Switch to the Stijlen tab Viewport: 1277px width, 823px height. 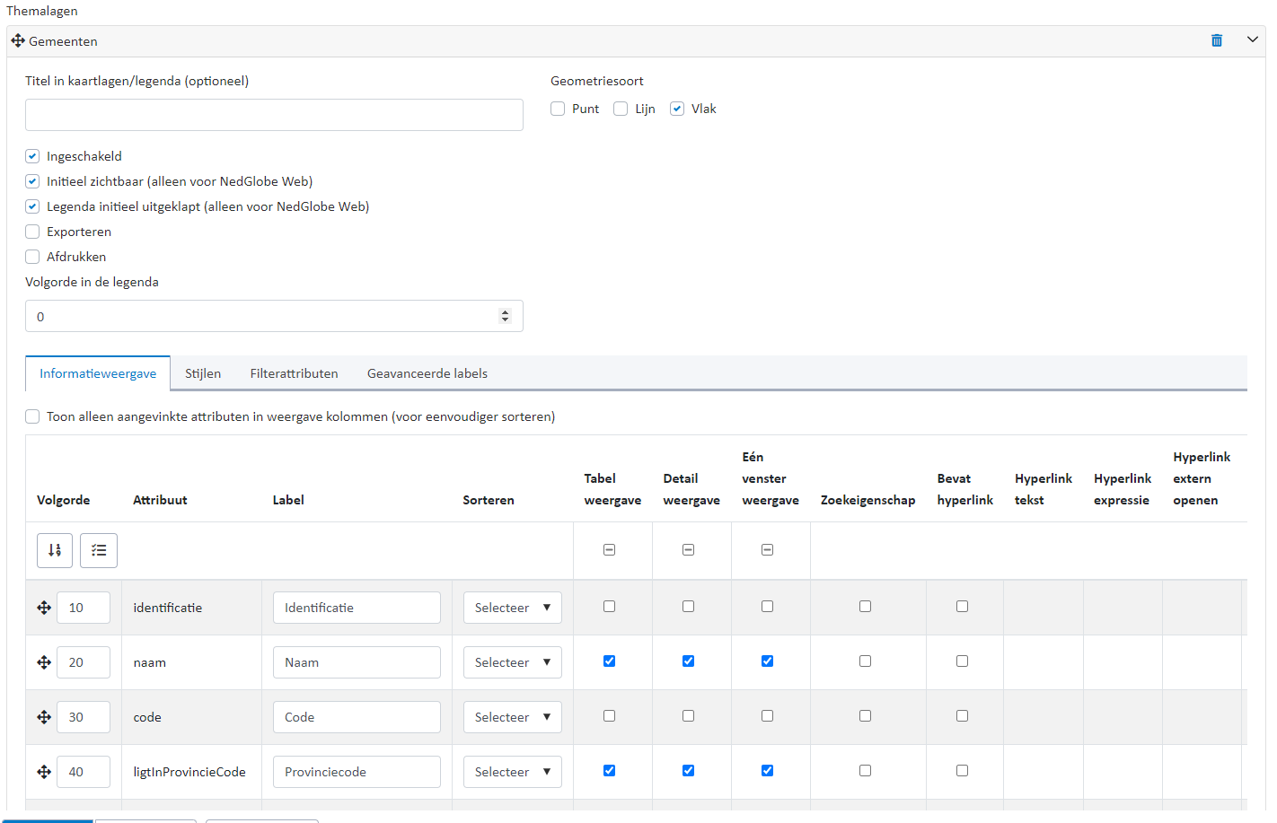point(203,373)
